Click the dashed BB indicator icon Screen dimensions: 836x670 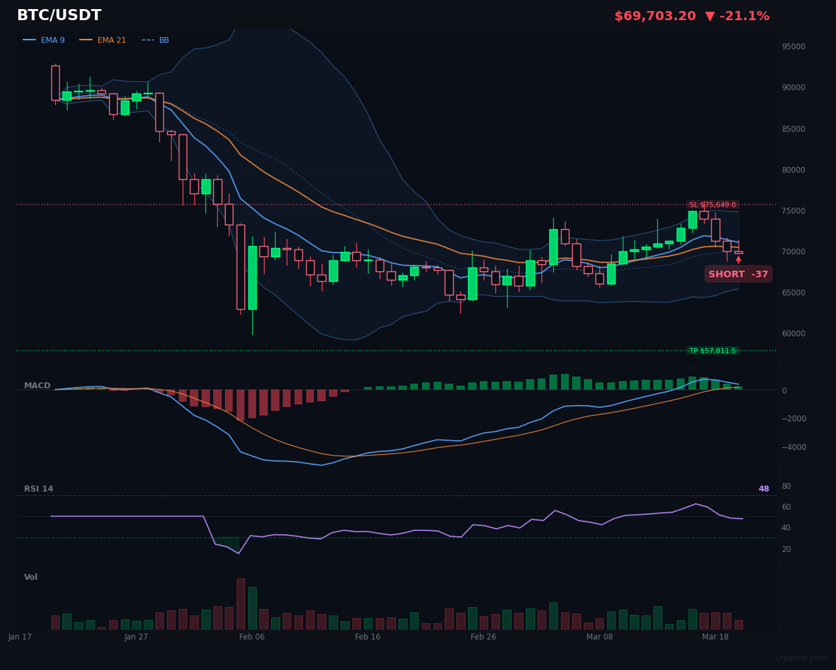[148, 40]
